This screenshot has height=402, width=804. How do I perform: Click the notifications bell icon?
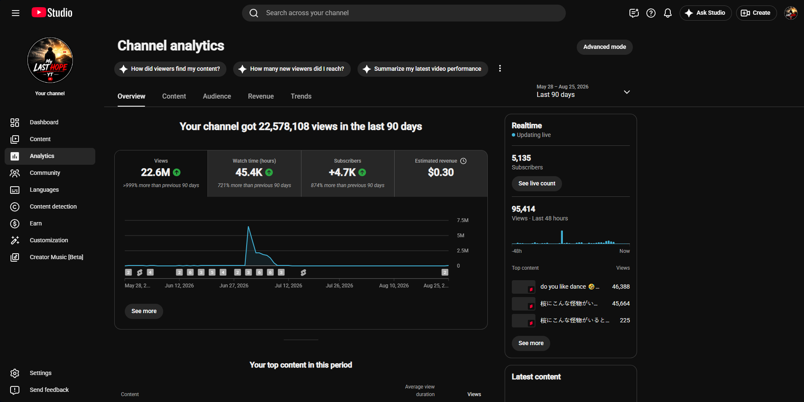point(668,13)
